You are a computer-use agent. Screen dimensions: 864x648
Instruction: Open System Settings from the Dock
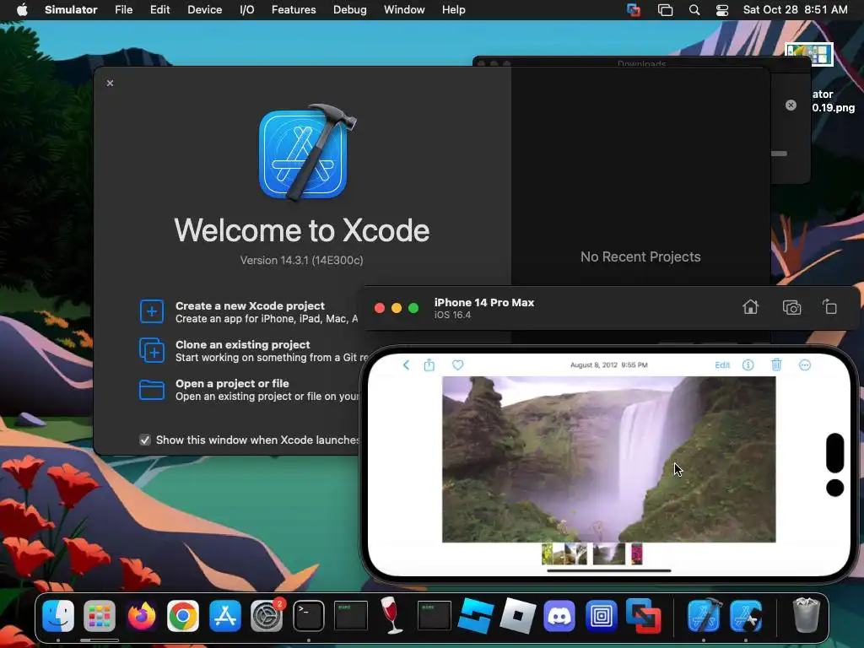tap(267, 615)
